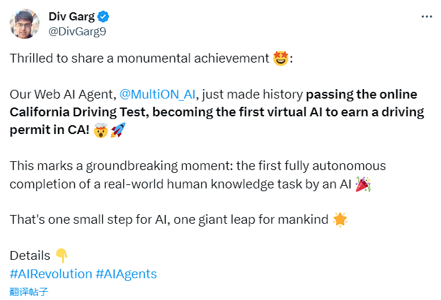Open the more options ellipsis menu
The height and width of the screenshot is (300, 441).
point(427,16)
